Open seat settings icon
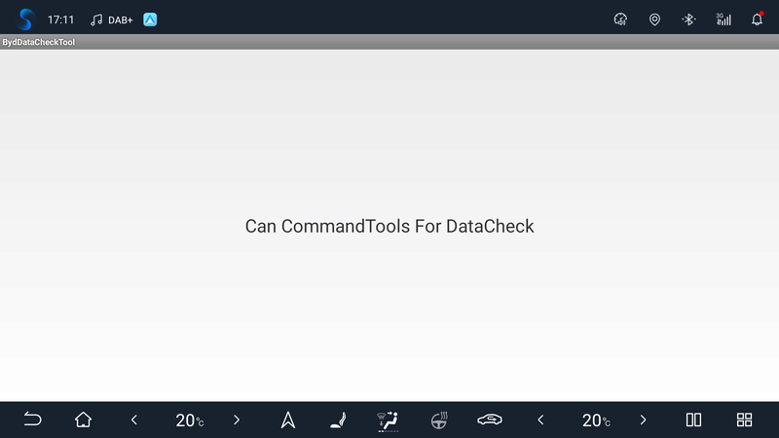Viewport: 779px width, 438px height. coord(338,420)
